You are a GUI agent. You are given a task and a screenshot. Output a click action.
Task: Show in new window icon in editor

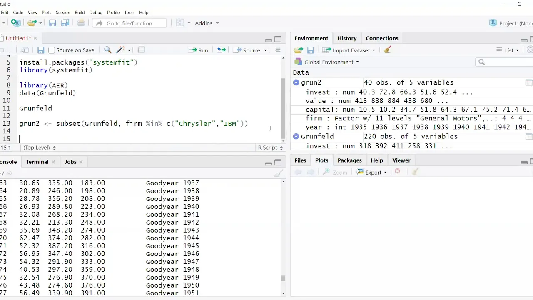[x=25, y=50]
